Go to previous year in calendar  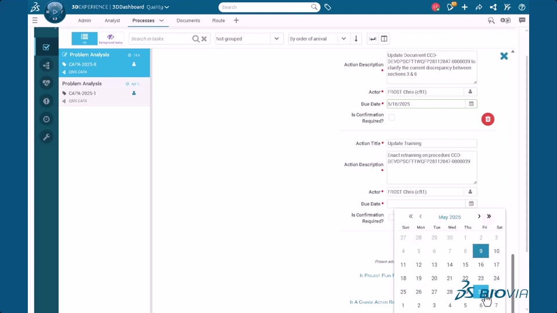(411, 216)
